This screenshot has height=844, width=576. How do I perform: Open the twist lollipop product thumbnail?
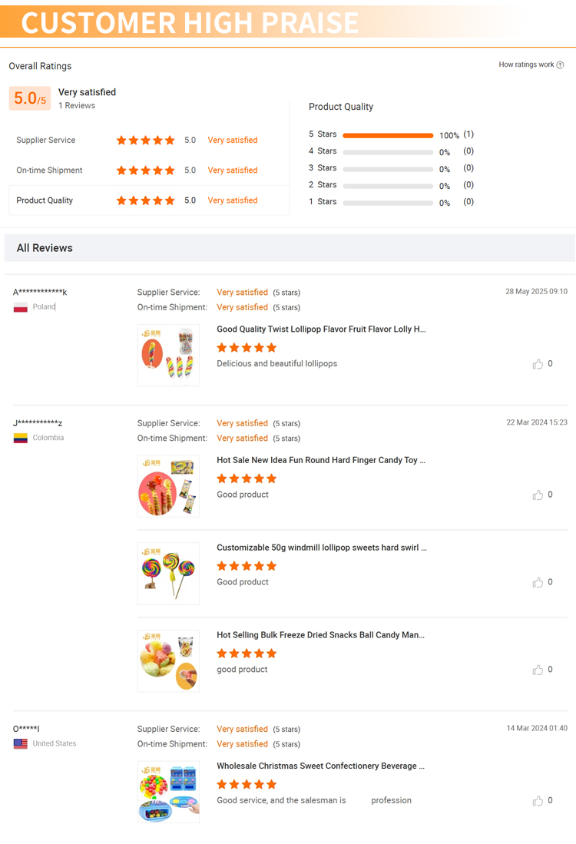[x=168, y=356]
